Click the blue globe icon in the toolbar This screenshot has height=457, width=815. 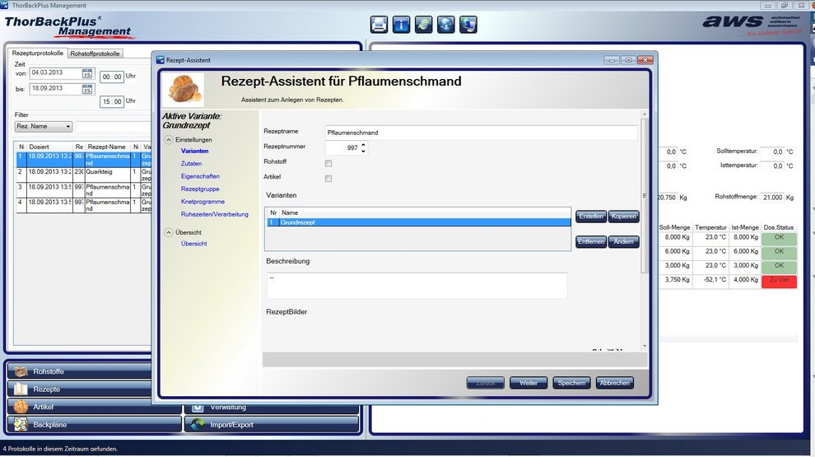(446, 25)
